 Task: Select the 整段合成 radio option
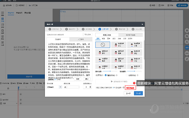(106, 75)
